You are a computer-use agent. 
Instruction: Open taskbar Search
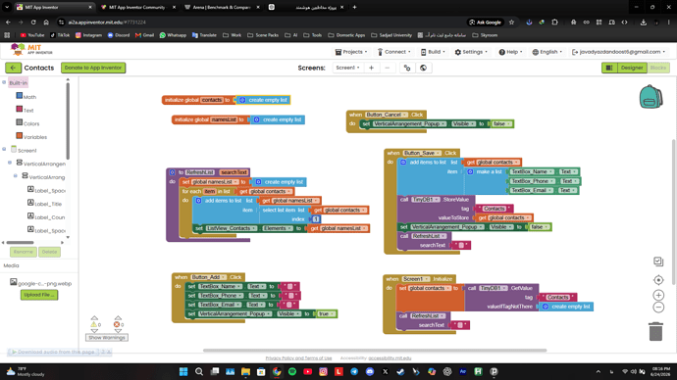point(199,371)
